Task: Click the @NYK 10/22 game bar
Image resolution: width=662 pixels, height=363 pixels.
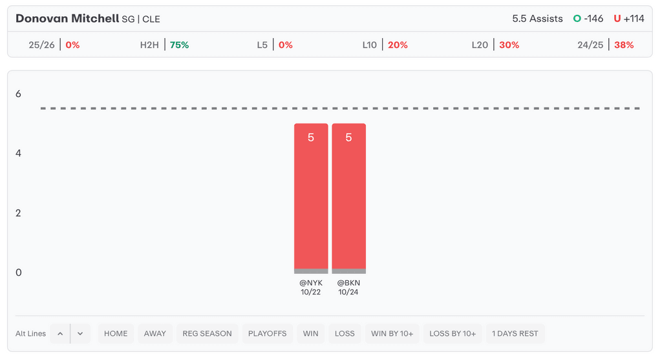Action: coord(311,197)
